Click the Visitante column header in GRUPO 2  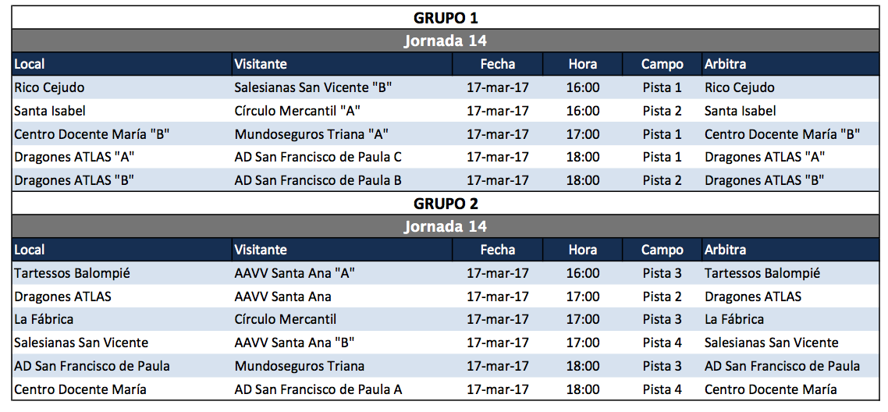click(261, 250)
